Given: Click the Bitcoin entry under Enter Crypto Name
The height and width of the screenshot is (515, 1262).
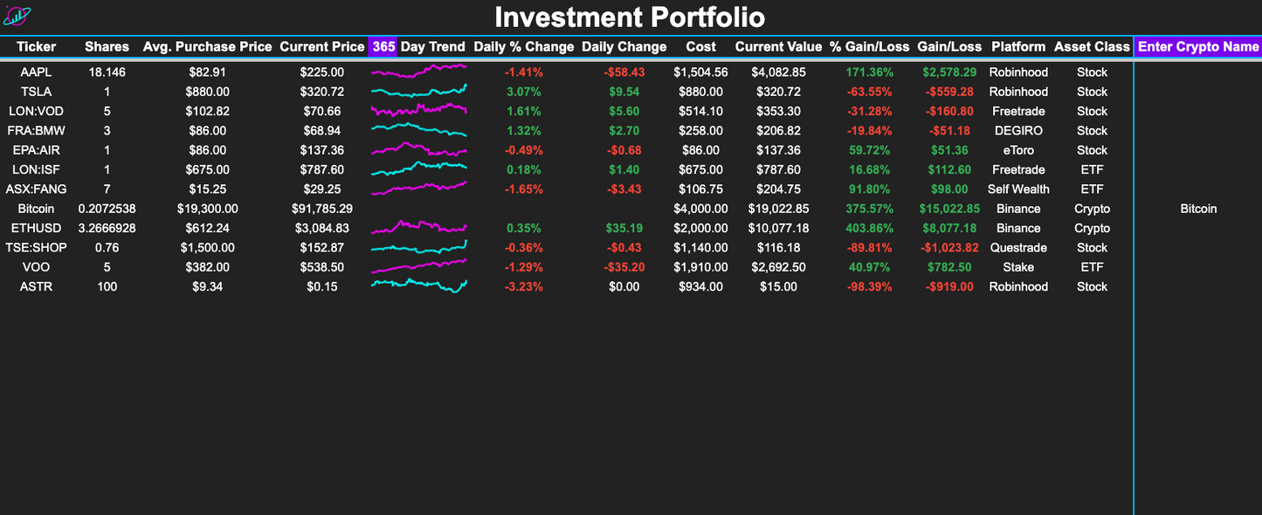Looking at the screenshot, I should click(1198, 208).
